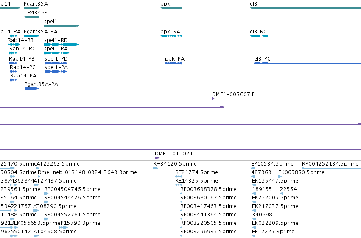
Task: Click the EK217037.5prime EST
Action: 254,210
